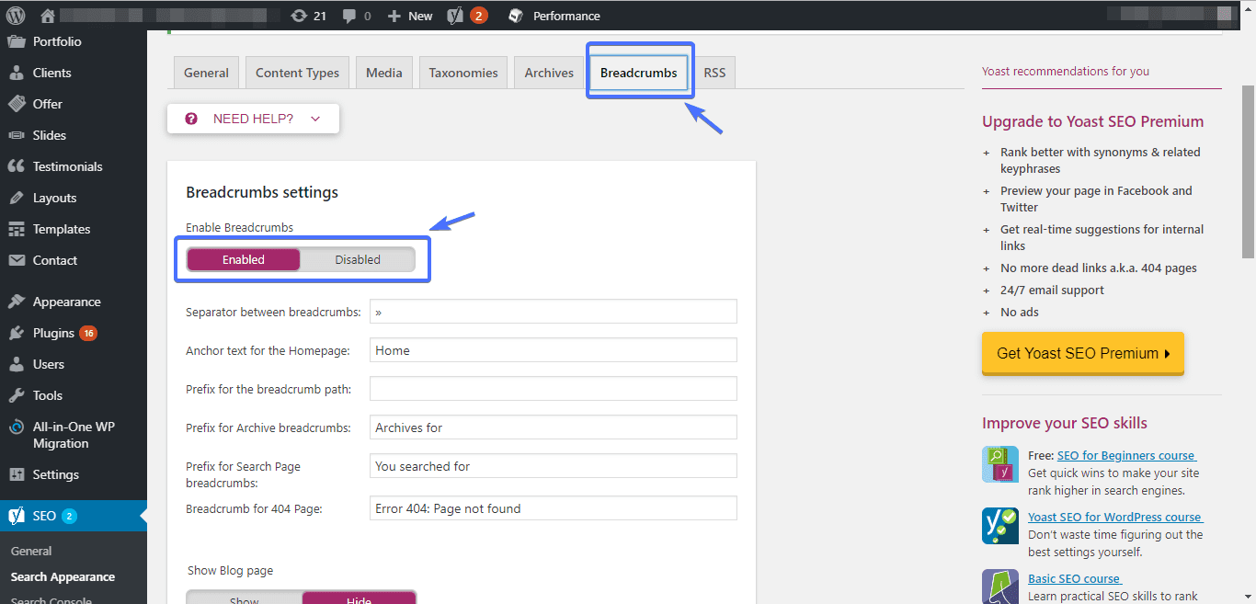Click the Settings sliders icon
Viewport: 1256px width, 604px height.
16,474
